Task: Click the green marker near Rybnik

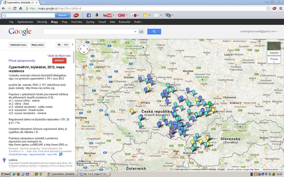Action: click(x=210, y=104)
